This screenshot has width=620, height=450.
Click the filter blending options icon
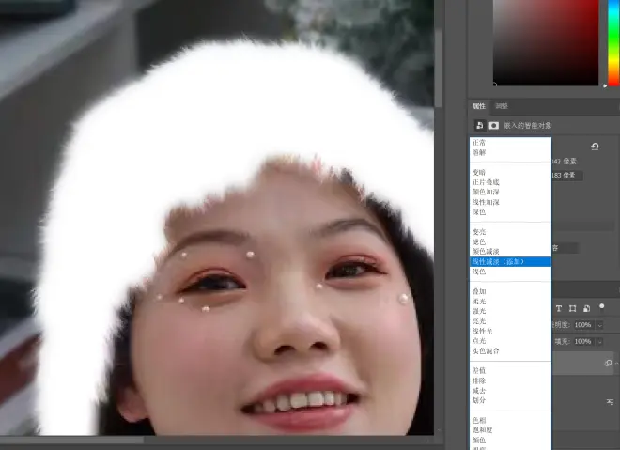coord(610,401)
